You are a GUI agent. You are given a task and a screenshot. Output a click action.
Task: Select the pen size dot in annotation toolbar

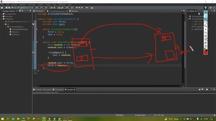206,29
